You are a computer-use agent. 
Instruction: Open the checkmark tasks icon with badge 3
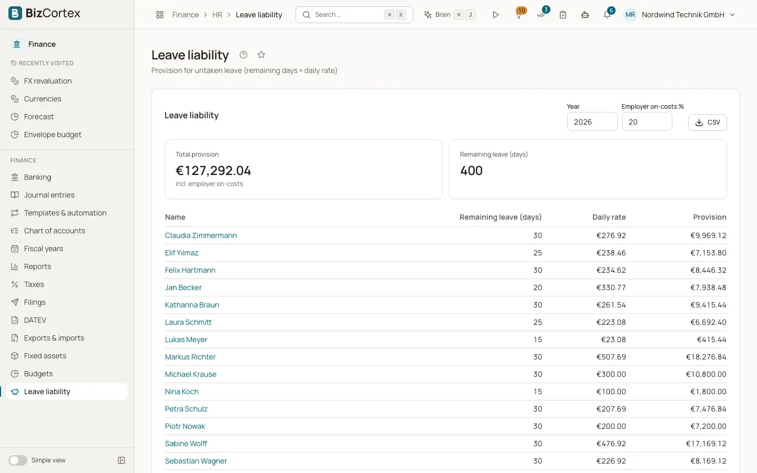tap(541, 14)
